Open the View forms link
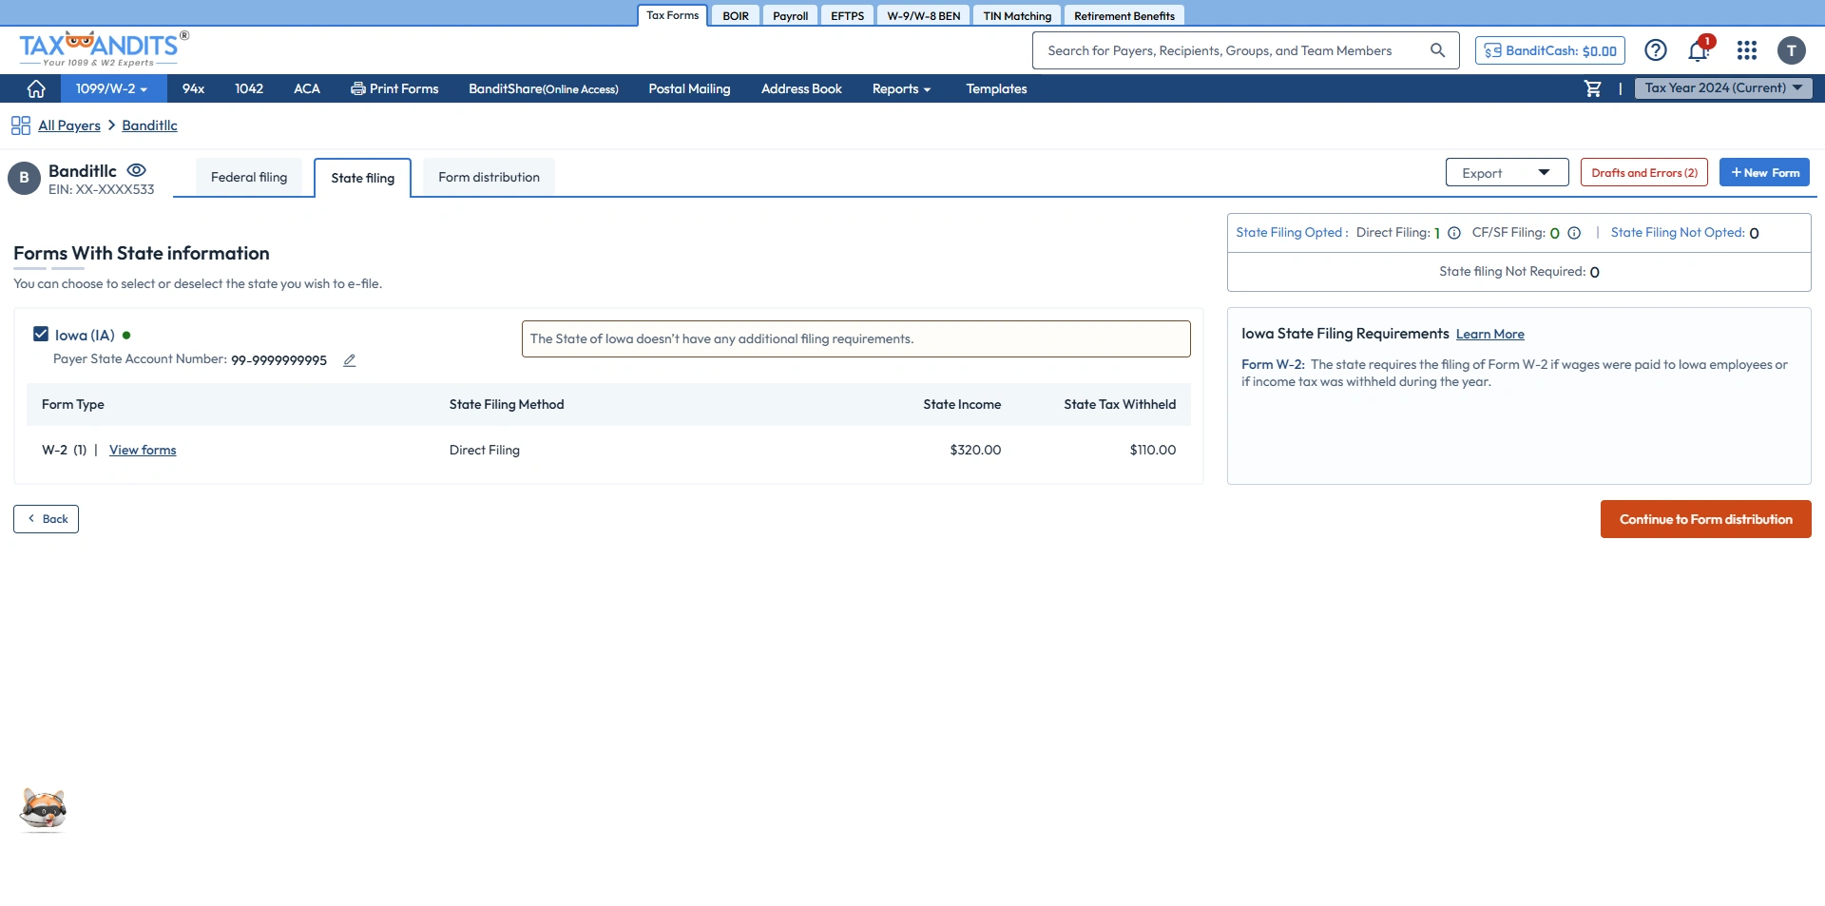This screenshot has width=1825, height=906. tap(143, 450)
